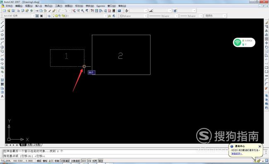Toggle DYN dynamic input
Viewport: 269px width, 164px height.
coord(89,161)
